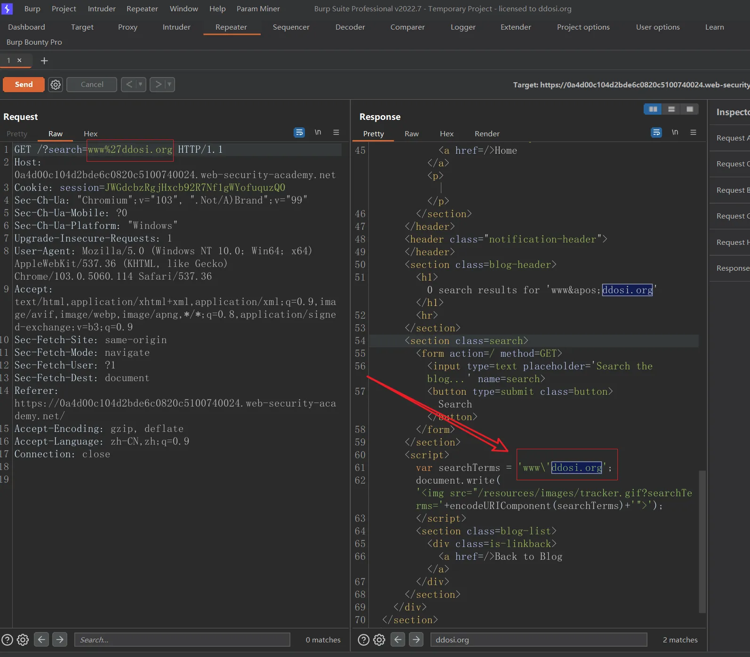Click the Cancel button
This screenshot has height=657, width=750.
(92, 85)
